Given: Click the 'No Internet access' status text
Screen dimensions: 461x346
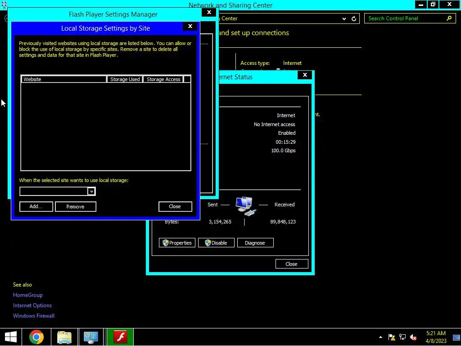Looking at the screenshot, I should 274,124.
